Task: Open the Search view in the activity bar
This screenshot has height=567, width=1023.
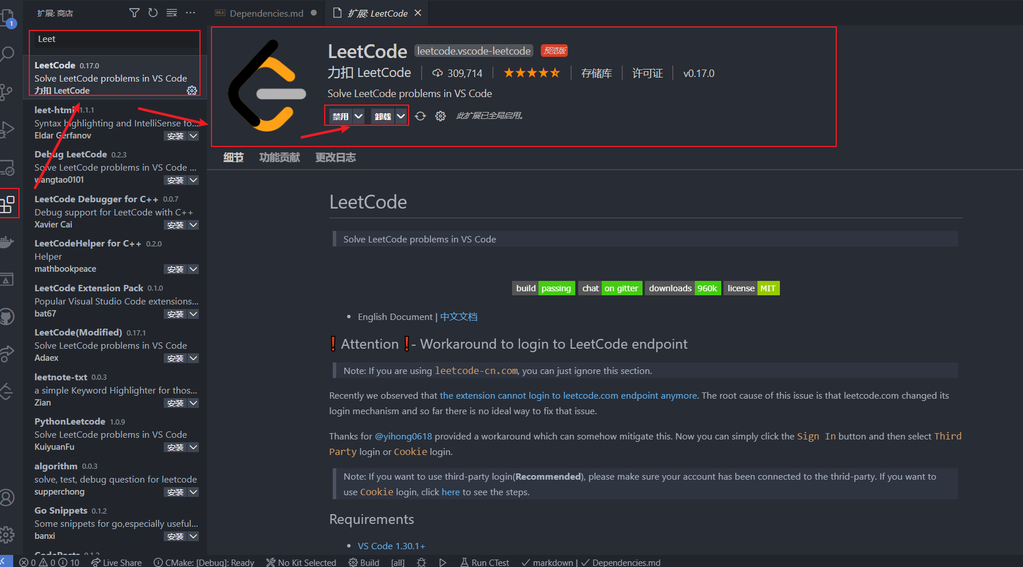Action: pyautogui.click(x=9, y=53)
